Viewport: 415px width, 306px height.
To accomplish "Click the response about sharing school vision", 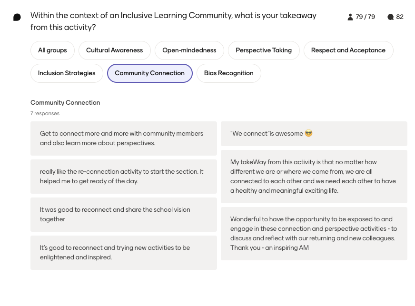I will [x=124, y=215].
